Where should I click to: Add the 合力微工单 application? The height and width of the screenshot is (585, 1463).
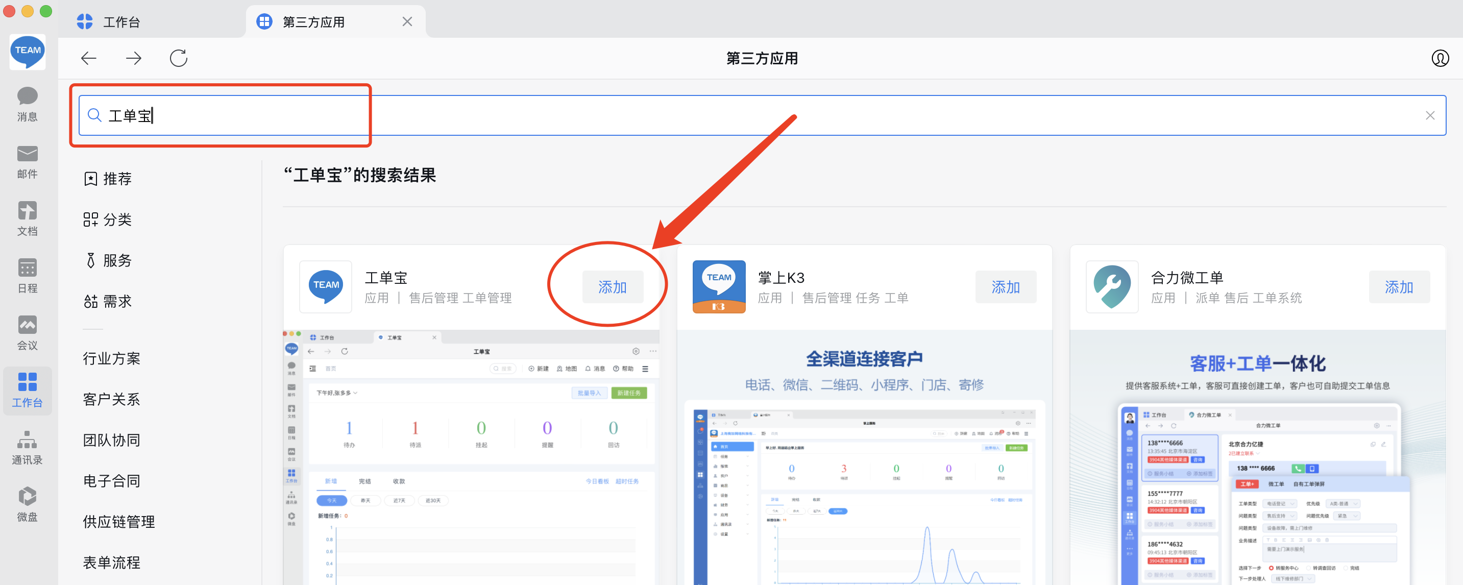pyautogui.click(x=1398, y=287)
